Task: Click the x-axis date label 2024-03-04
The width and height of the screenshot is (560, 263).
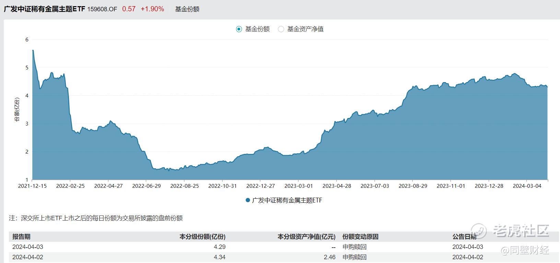Action: click(527, 186)
